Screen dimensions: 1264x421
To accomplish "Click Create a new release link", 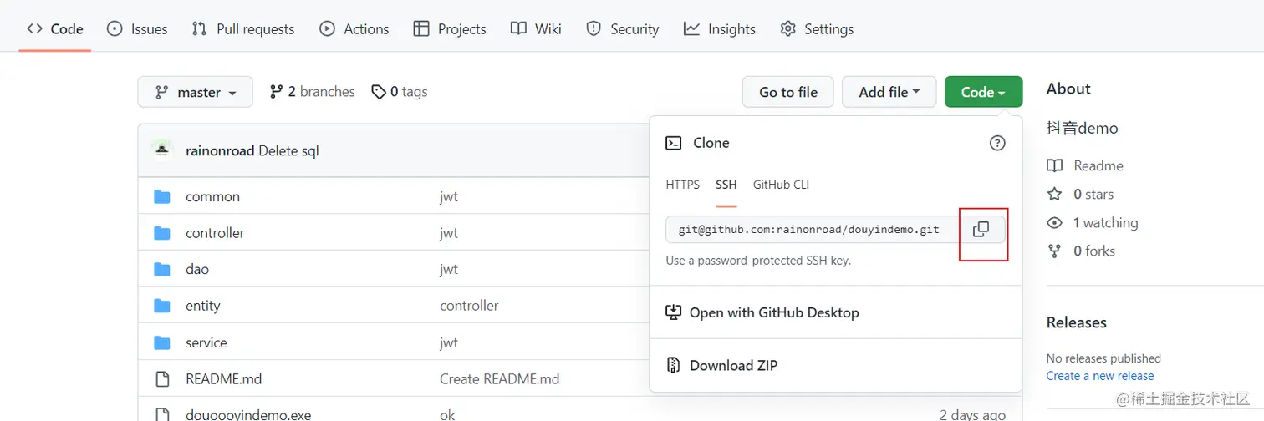I will (x=1100, y=376).
